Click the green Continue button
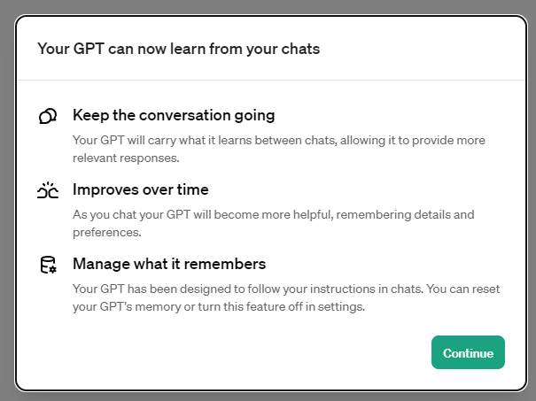This screenshot has width=536, height=401. pyautogui.click(x=468, y=352)
